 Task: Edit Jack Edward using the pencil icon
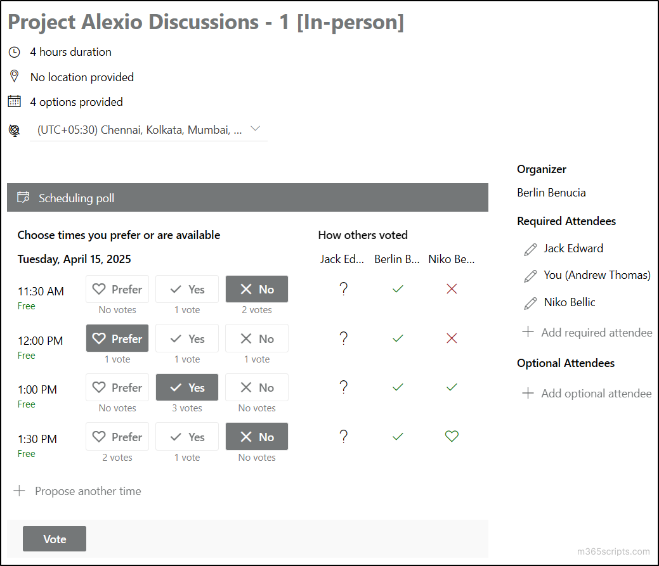tap(530, 249)
